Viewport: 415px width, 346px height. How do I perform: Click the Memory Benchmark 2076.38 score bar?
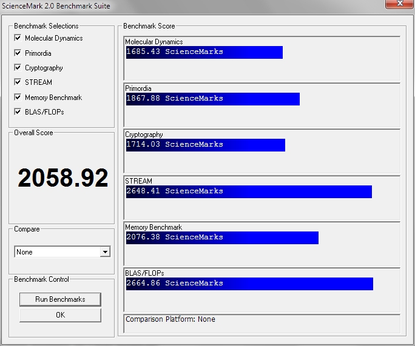click(222, 238)
